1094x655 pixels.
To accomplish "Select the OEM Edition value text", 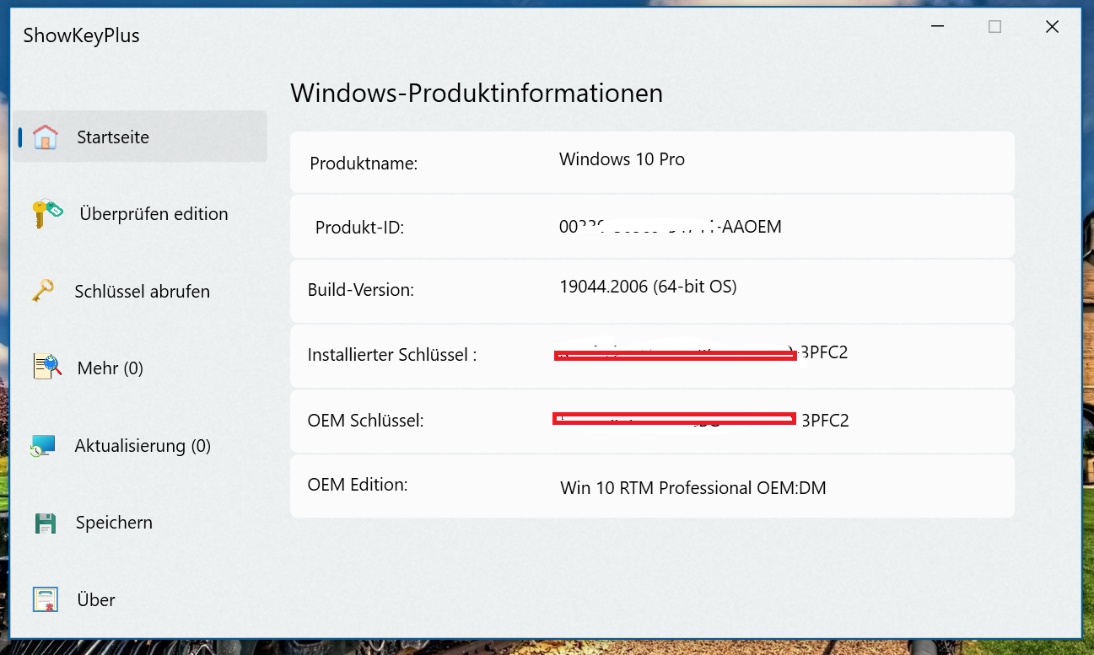I will pos(693,487).
